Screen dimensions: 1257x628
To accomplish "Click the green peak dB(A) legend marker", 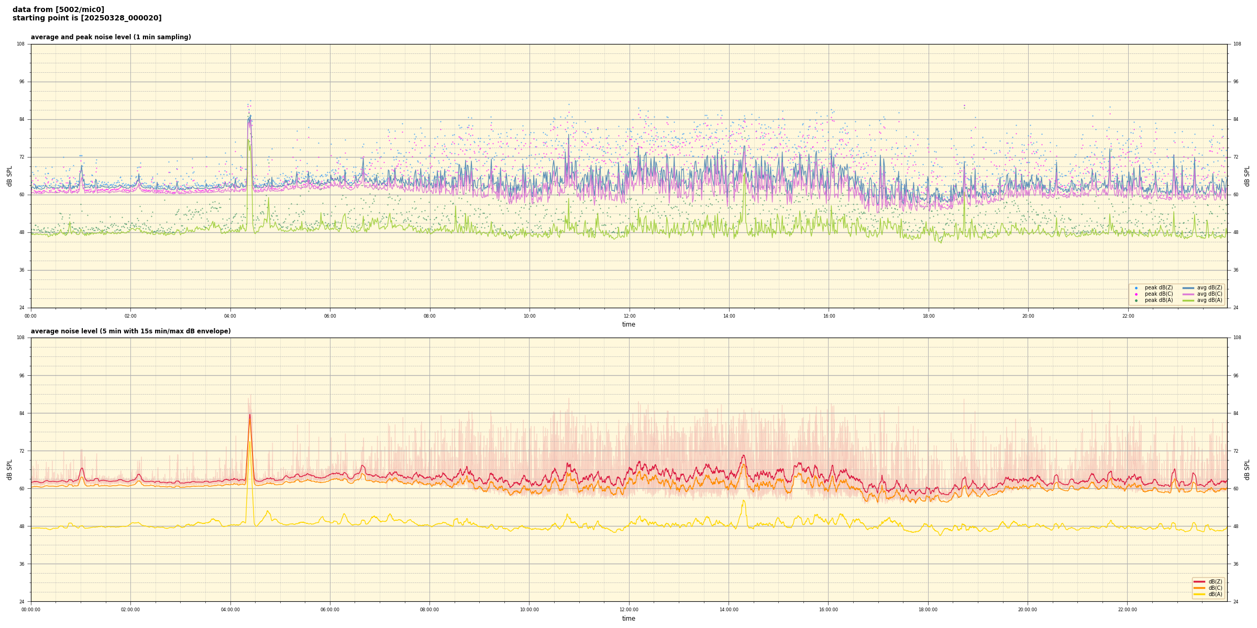I will [x=1136, y=300].
